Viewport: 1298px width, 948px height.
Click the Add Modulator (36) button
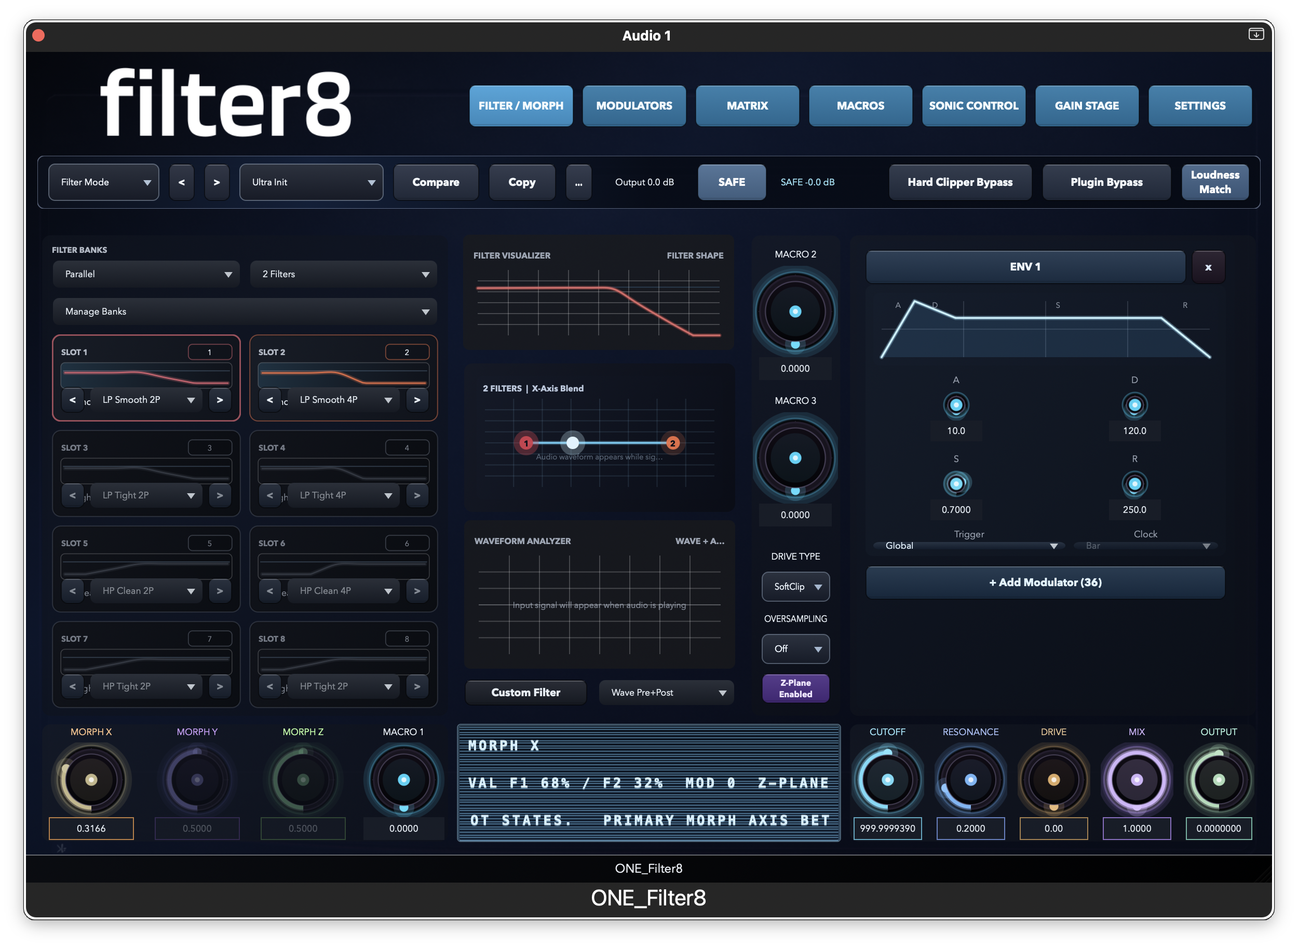tap(1045, 583)
